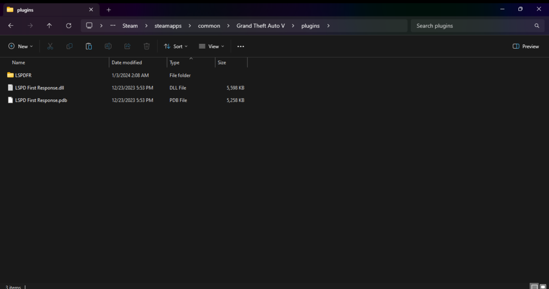Click the Search plugins input field
549x289 pixels.
[x=472, y=26]
